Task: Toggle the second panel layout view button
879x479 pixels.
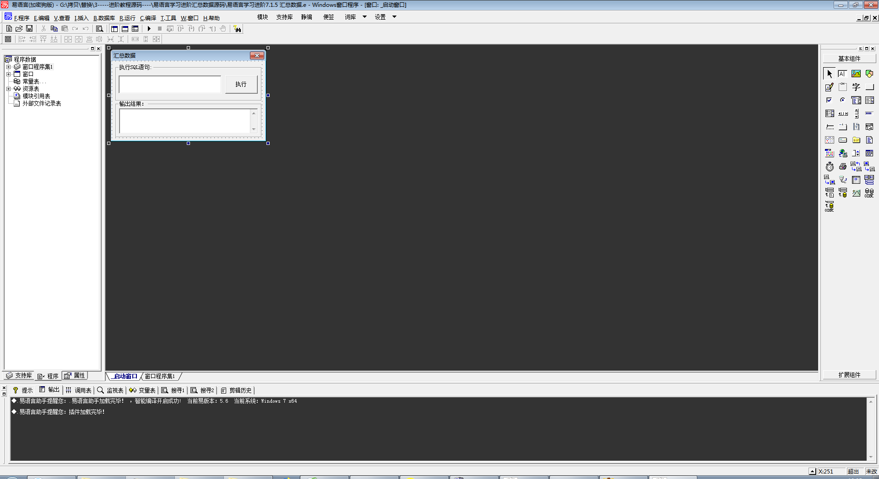Action: (x=125, y=29)
